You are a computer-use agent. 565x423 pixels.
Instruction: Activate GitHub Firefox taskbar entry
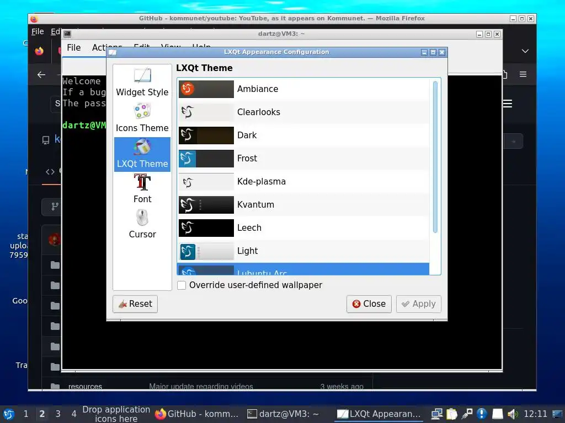click(x=197, y=414)
